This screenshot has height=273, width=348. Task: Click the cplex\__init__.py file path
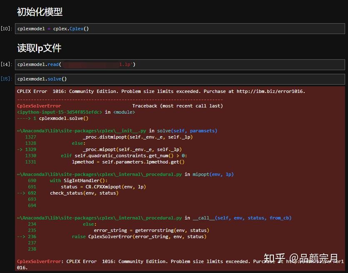[x=80, y=131]
